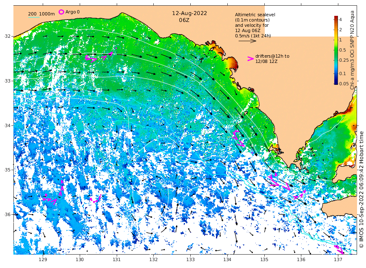Click the "(0.1m contours)" text line

(252, 20)
